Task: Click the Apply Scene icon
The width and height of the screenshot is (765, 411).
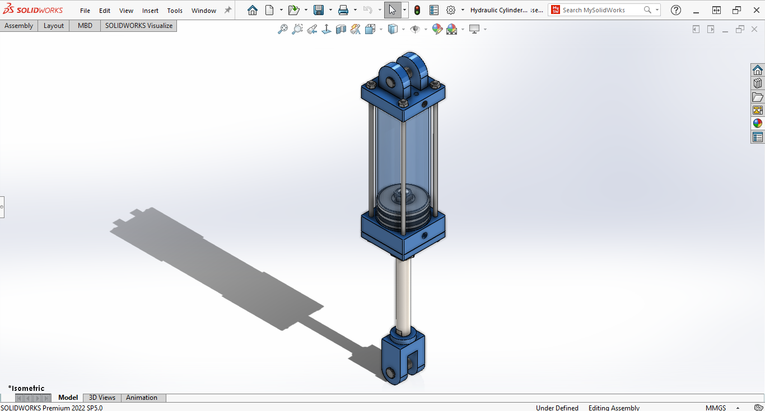Action: tap(451, 29)
